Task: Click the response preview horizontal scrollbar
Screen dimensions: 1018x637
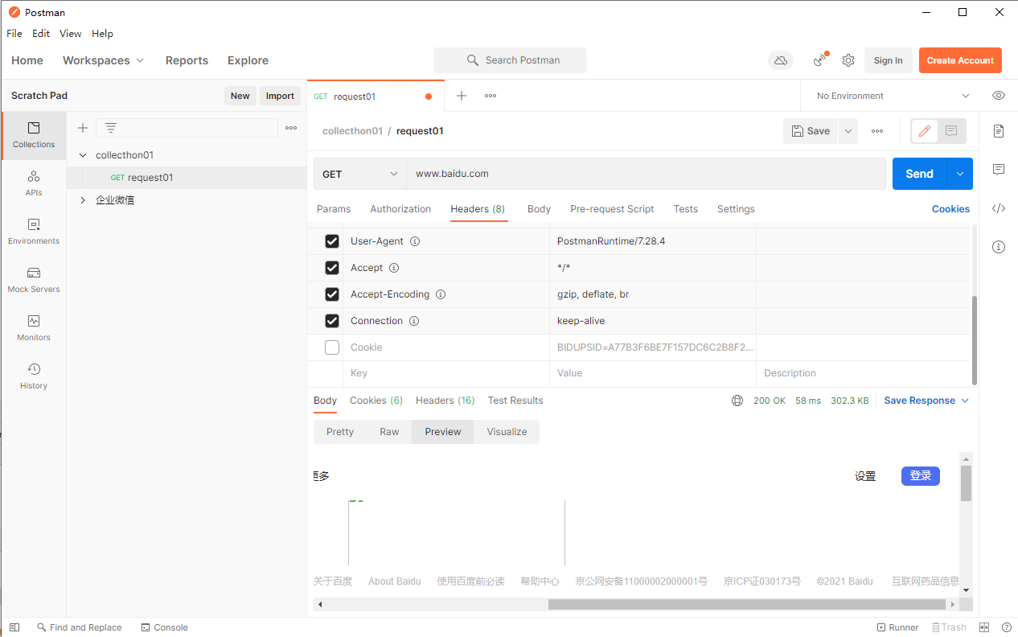Action: pos(746,604)
